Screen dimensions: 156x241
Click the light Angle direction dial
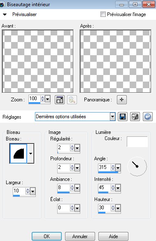pyautogui.click(x=137, y=166)
